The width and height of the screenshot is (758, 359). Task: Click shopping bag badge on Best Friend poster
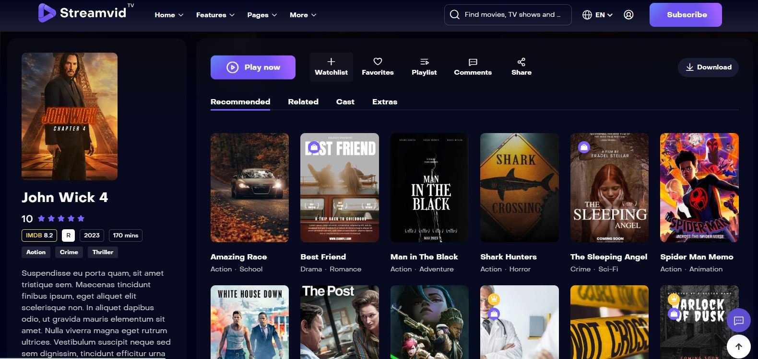coord(314,146)
